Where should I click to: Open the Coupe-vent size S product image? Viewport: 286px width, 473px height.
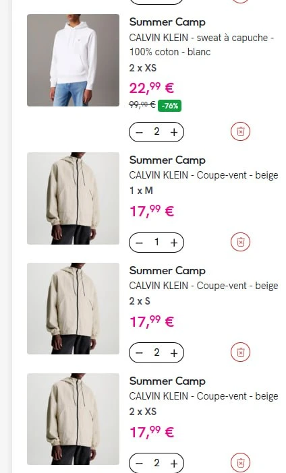[x=73, y=309]
